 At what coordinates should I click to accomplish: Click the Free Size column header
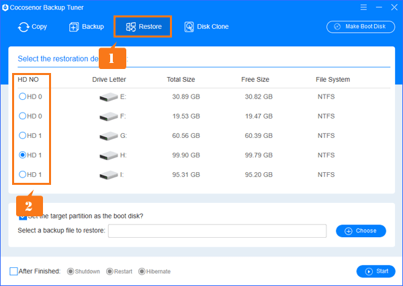[255, 80]
